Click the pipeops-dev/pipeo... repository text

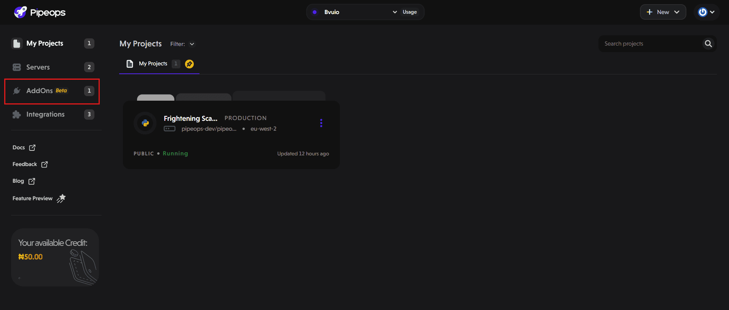[x=209, y=129]
